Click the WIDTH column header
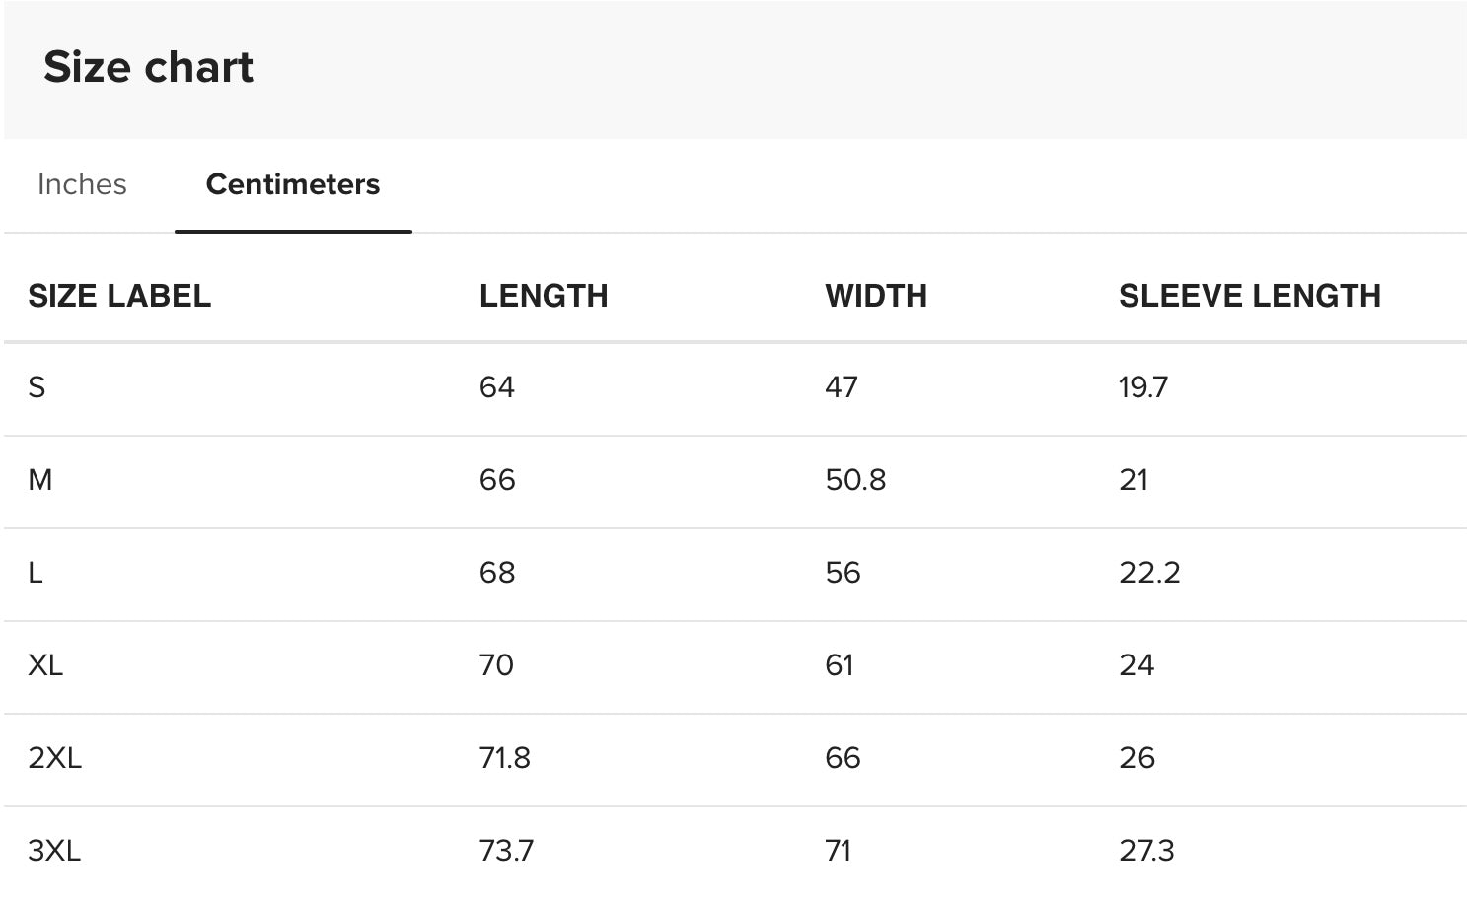The width and height of the screenshot is (1467, 897). coord(876,296)
